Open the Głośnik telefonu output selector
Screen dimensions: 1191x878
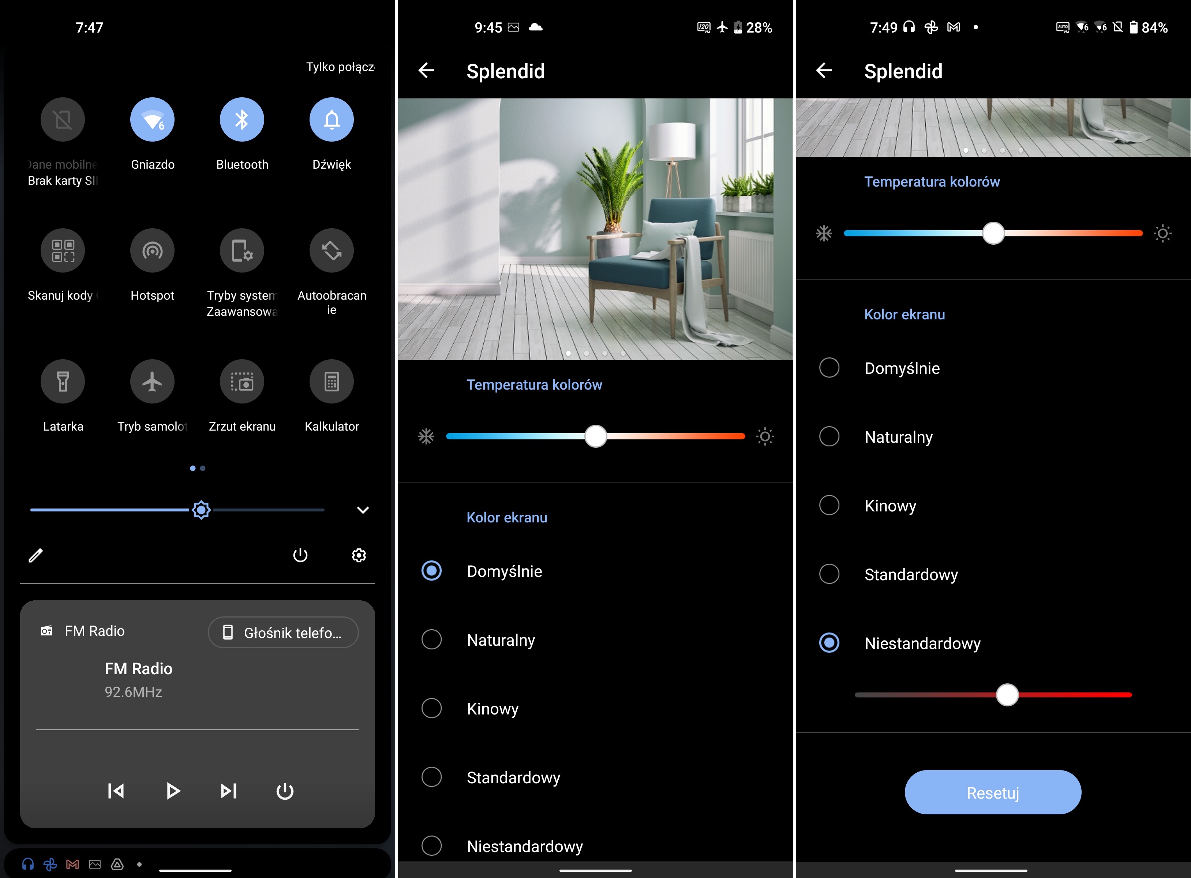coord(283,633)
